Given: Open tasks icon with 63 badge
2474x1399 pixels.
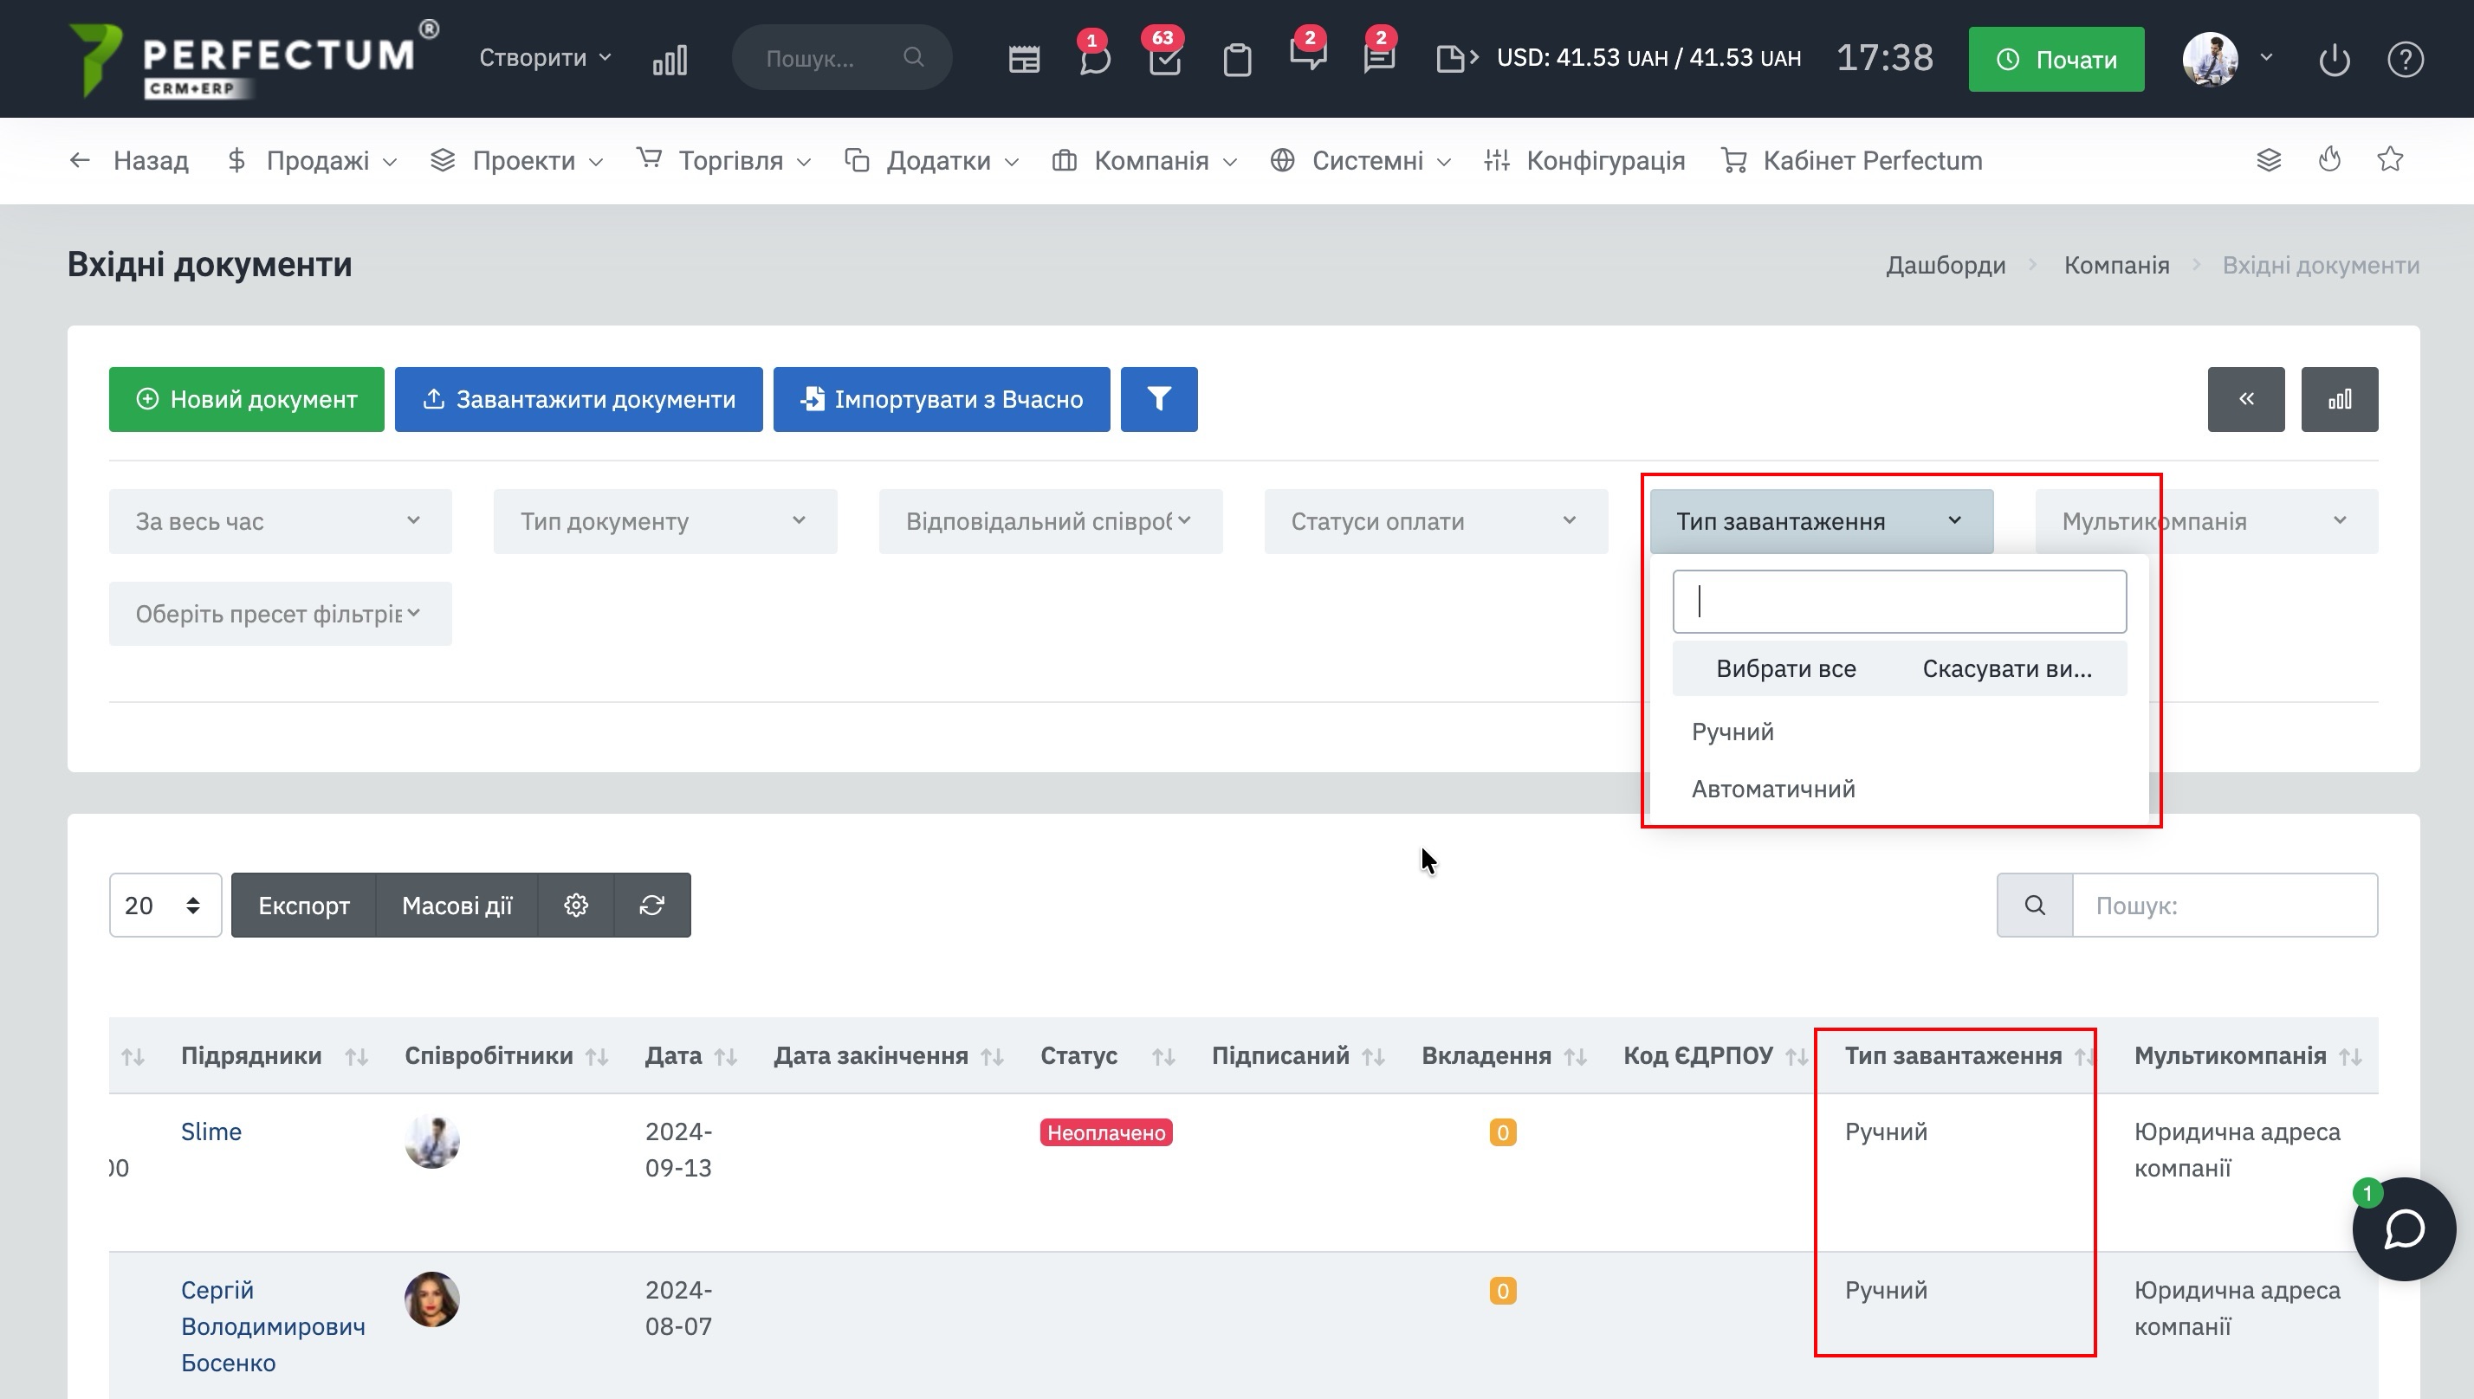Looking at the screenshot, I should 1164,60.
